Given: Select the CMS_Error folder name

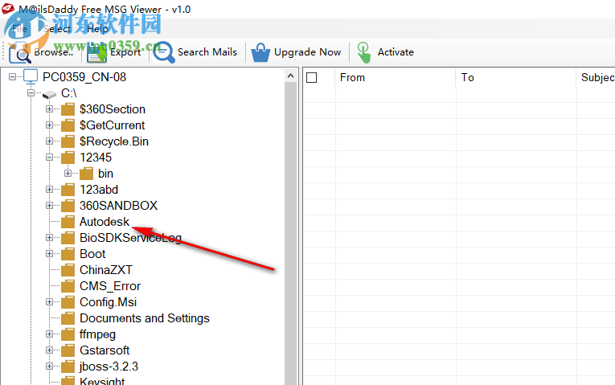Looking at the screenshot, I should click(x=110, y=286).
